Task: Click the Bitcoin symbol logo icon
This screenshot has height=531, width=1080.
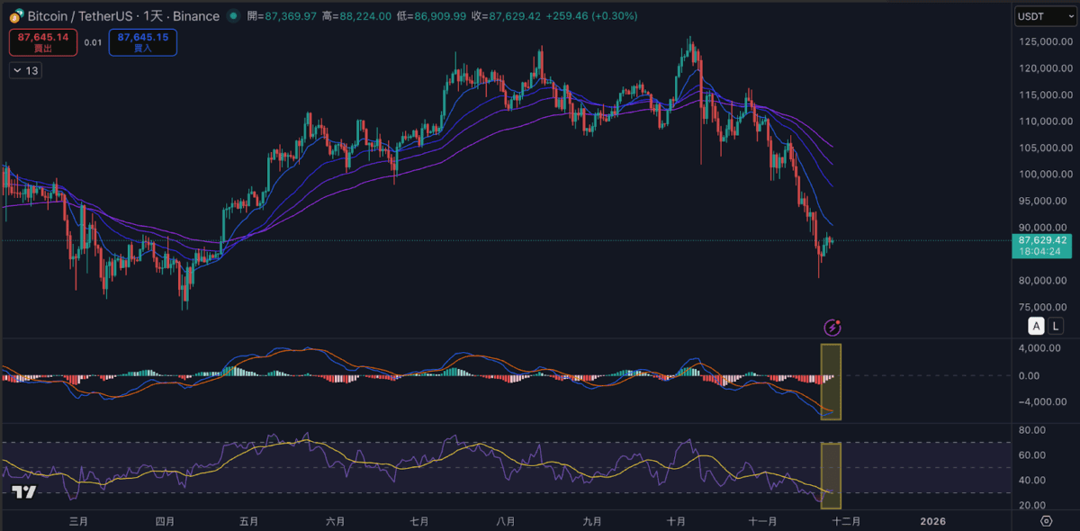Action: (16, 16)
